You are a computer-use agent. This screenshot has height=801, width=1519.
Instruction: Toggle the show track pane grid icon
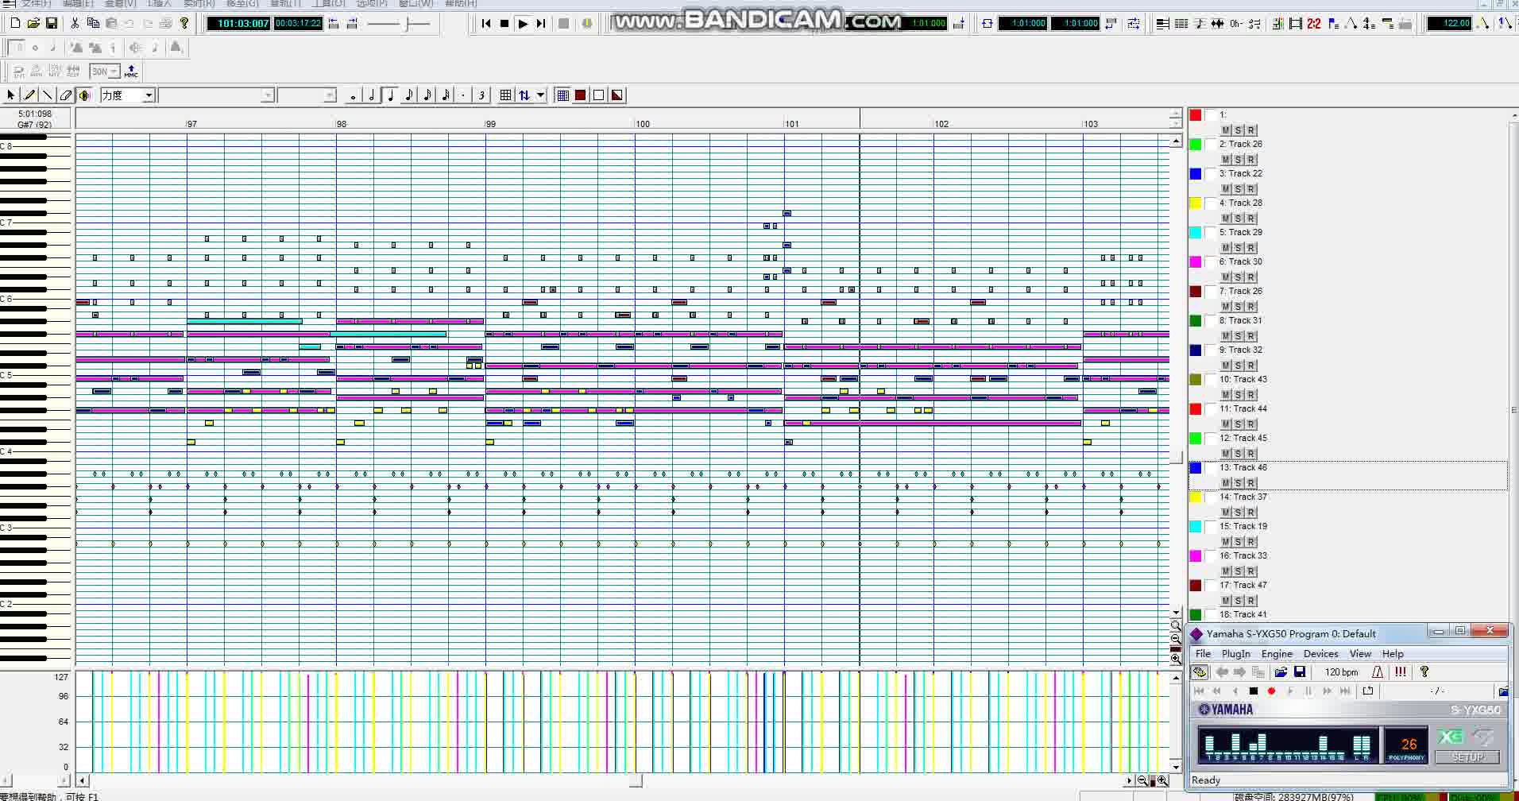tap(562, 95)
